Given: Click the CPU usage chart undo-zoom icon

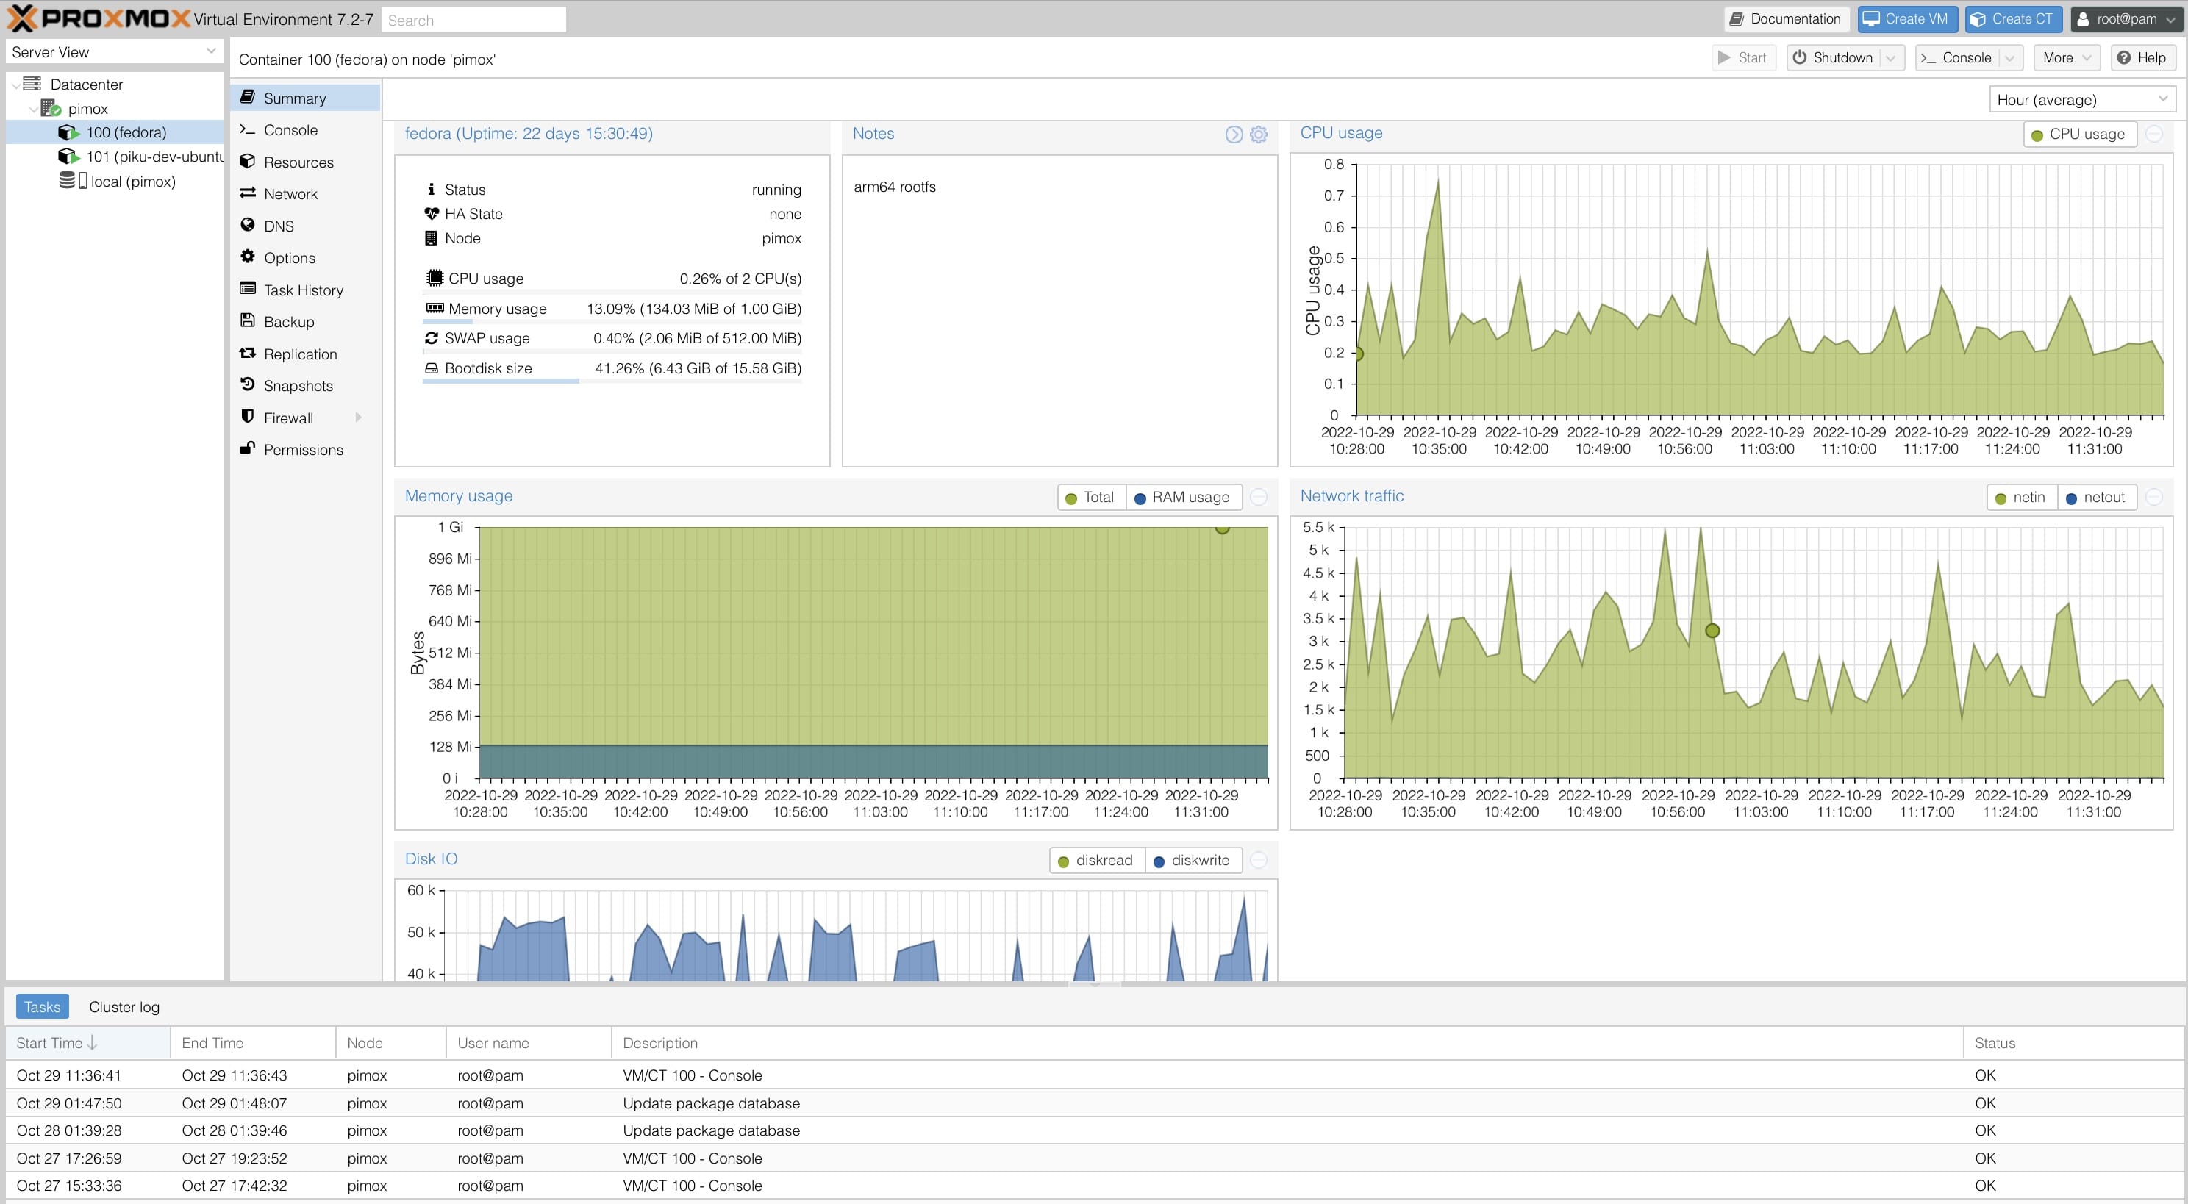Looking at the screenshot, I should point(2154,133).
